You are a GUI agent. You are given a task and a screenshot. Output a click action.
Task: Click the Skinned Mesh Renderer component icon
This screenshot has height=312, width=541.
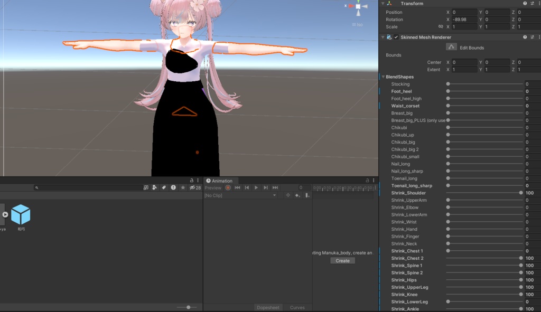[389, 37]
